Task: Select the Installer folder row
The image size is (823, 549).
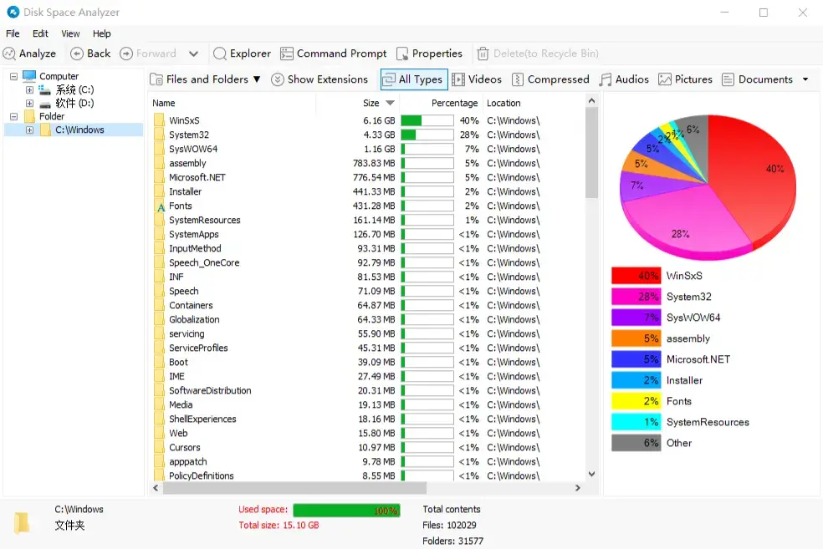Action: coord(367,191)
